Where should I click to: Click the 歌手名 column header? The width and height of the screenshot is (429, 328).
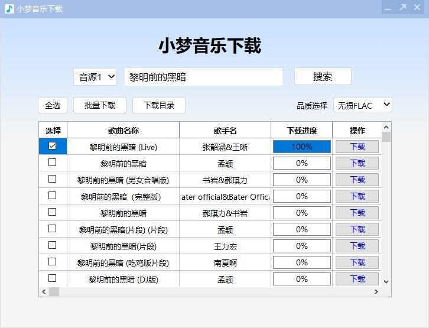coord(225,130)
